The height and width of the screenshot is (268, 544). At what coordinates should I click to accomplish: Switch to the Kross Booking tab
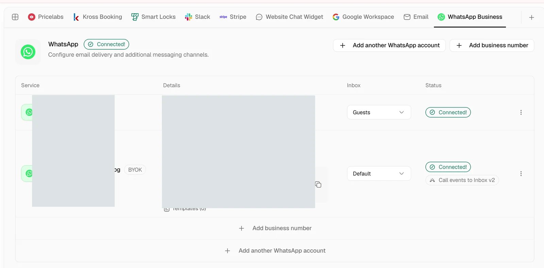[x=98, y=17]
